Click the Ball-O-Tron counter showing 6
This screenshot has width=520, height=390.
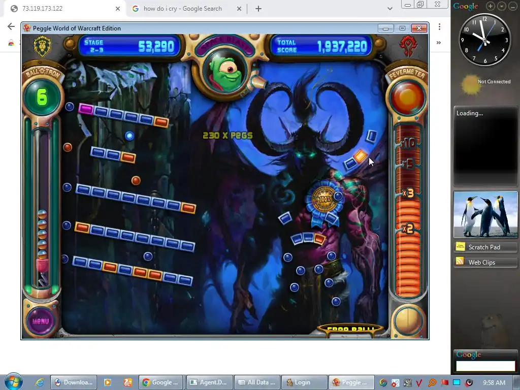42,97
